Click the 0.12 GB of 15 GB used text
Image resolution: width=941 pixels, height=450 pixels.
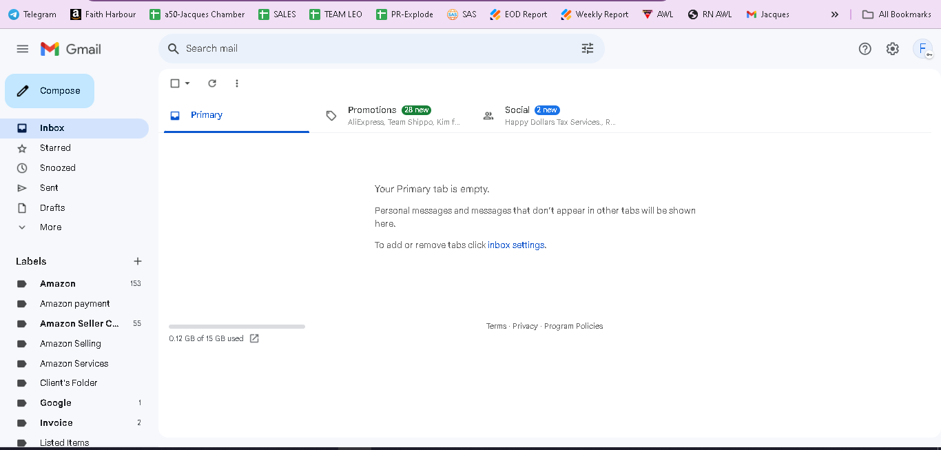pos(206,338)
